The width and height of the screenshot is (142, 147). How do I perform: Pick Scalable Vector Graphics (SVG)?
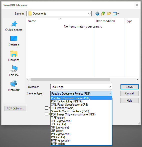pos(81,111)
